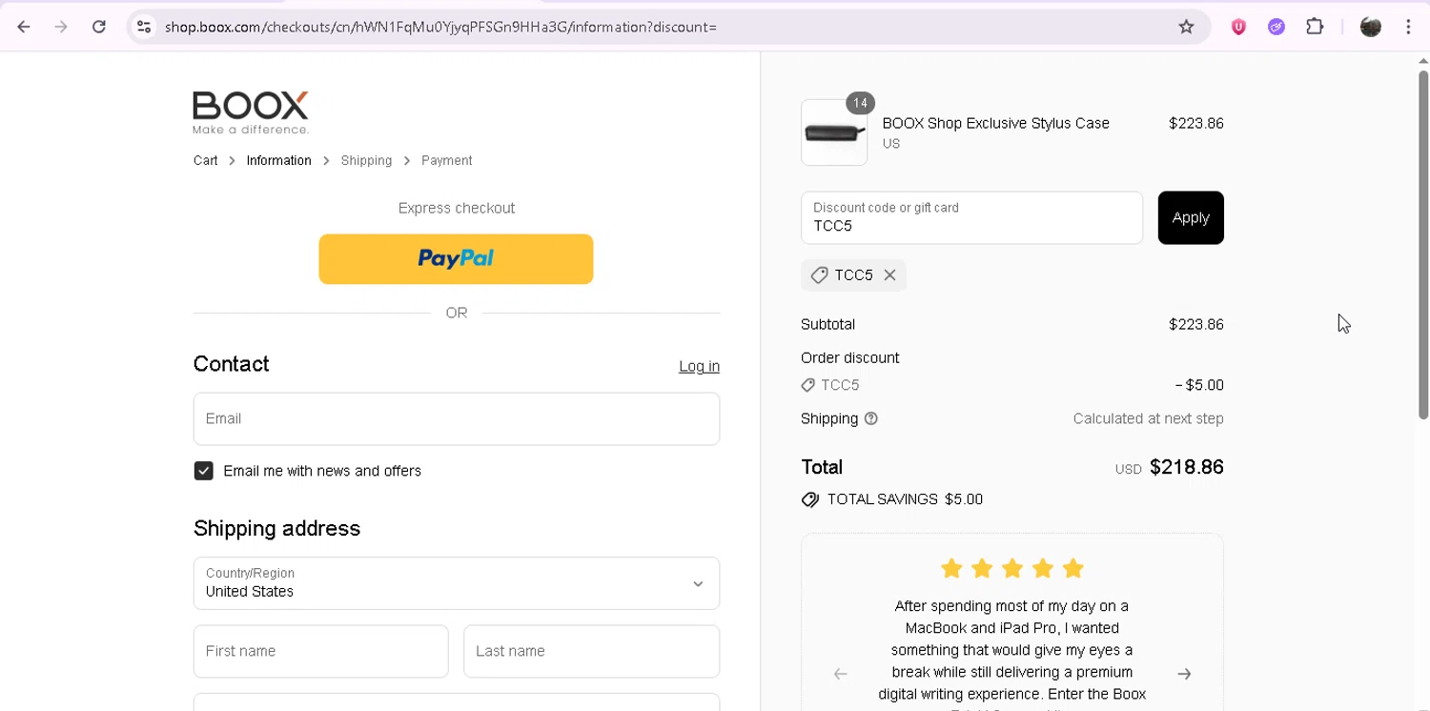1430x711 pixels.
Task: Click the browser address bar URL
Action: 440,27
